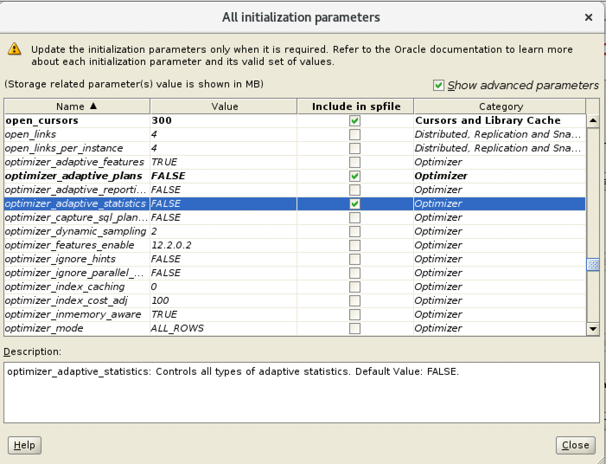Click the X to close the dialog

pos(589,17)
